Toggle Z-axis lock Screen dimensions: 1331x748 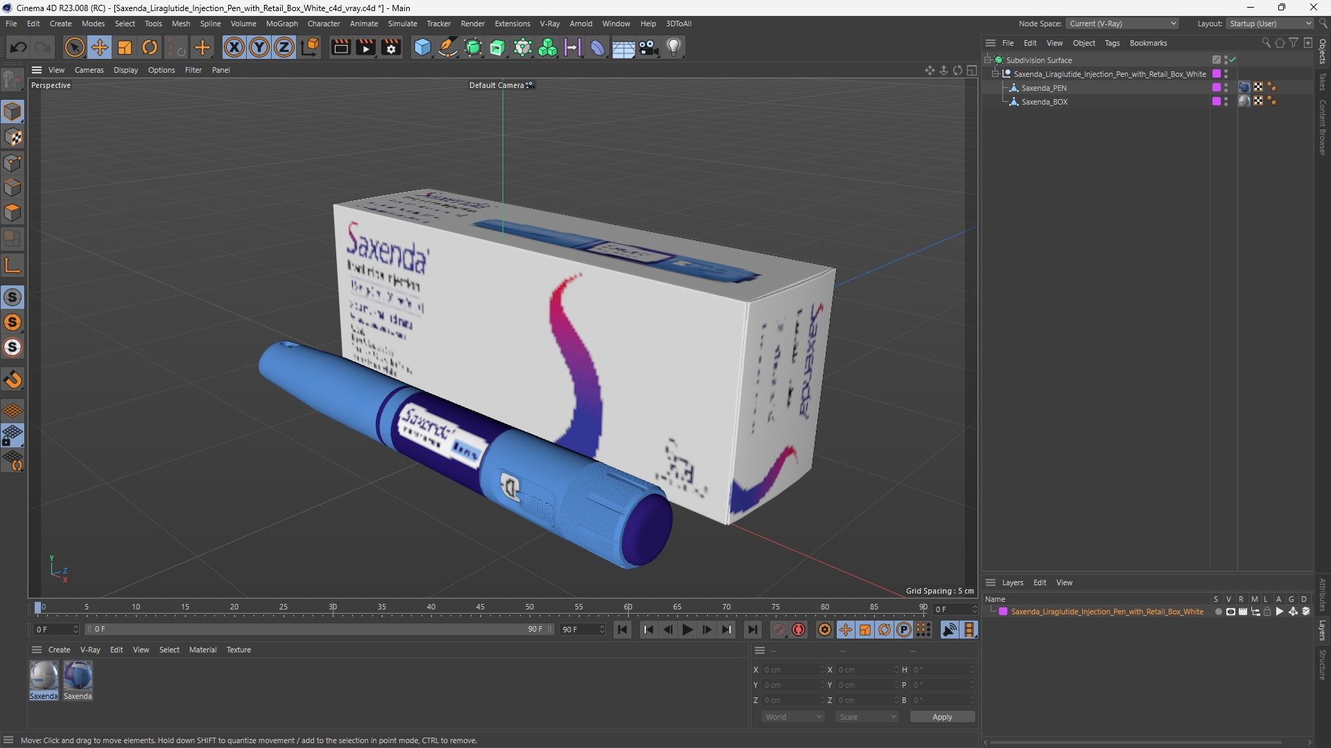coord(284,47)
